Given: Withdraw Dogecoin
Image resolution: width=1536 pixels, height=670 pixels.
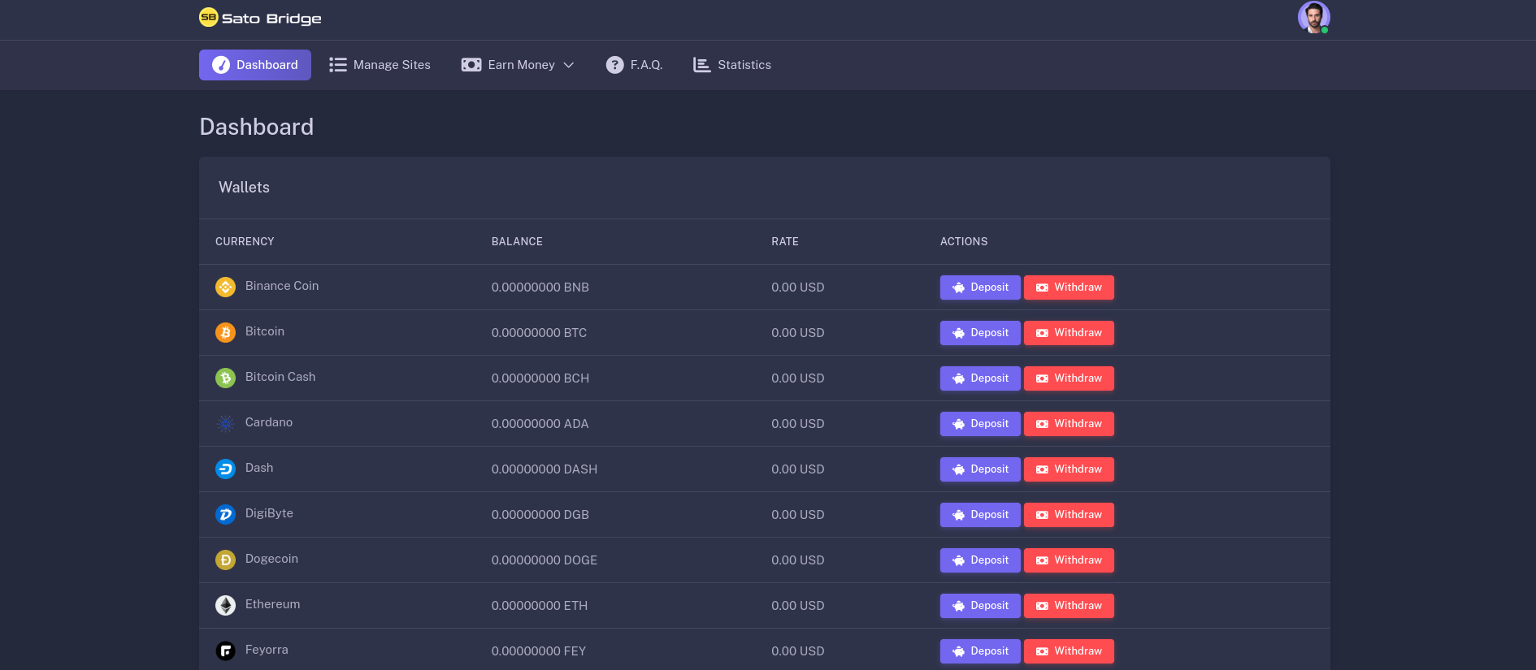Looking at the screenshot, I should point(1069,560).
